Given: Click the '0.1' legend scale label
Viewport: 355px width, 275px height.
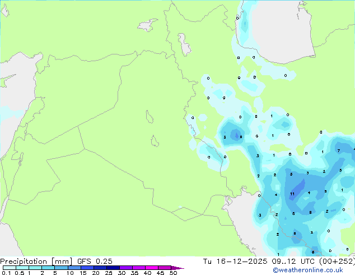Looking at the screenshot, I should point(6,273).
